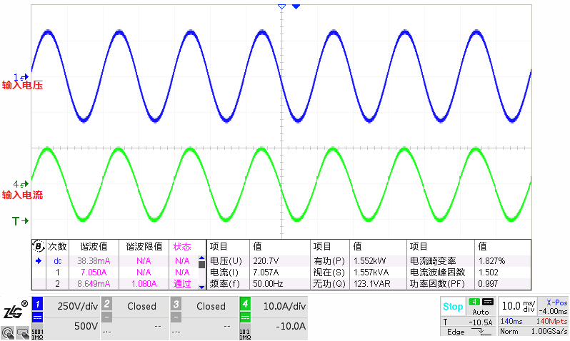Click the 1.00GSa/s sample rate
The height and width of the screenshot is (341, 570).
point(549,331)
